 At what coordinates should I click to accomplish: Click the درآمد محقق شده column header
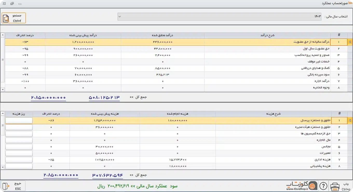point(162,35)
